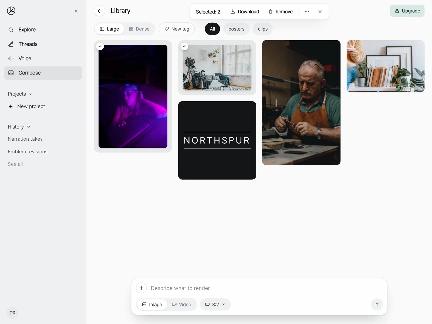The width and height of the screenshot is (432, 324).
Task: Go back using the arrow button
Action: coord(100,11)
